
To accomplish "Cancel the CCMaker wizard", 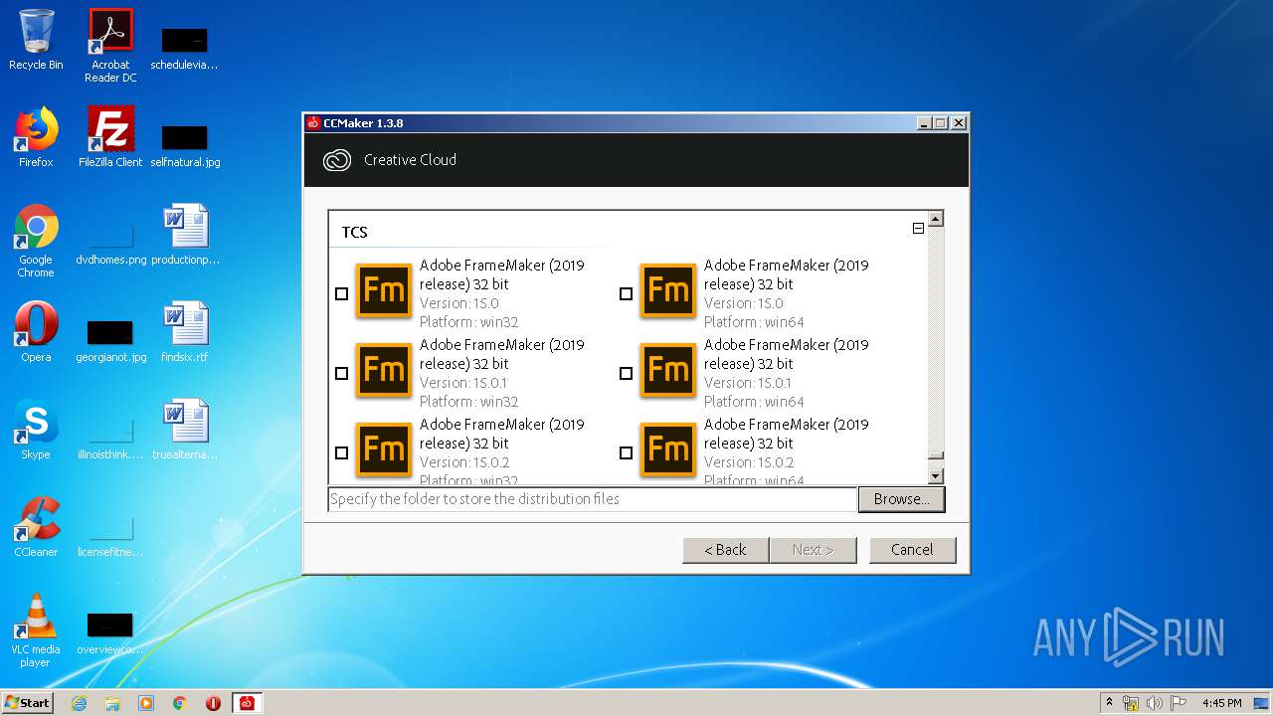I will [x=912, y=550].
